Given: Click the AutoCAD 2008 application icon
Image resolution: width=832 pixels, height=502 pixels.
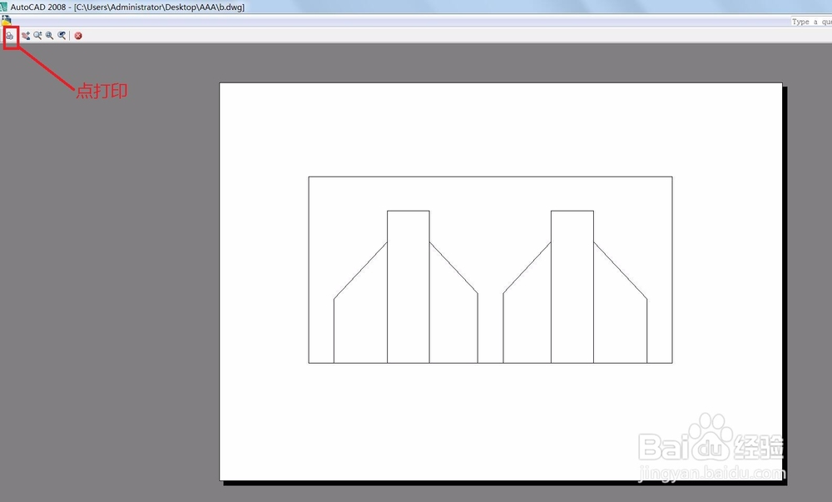Looking at the screenshot, I should (4, 7).
